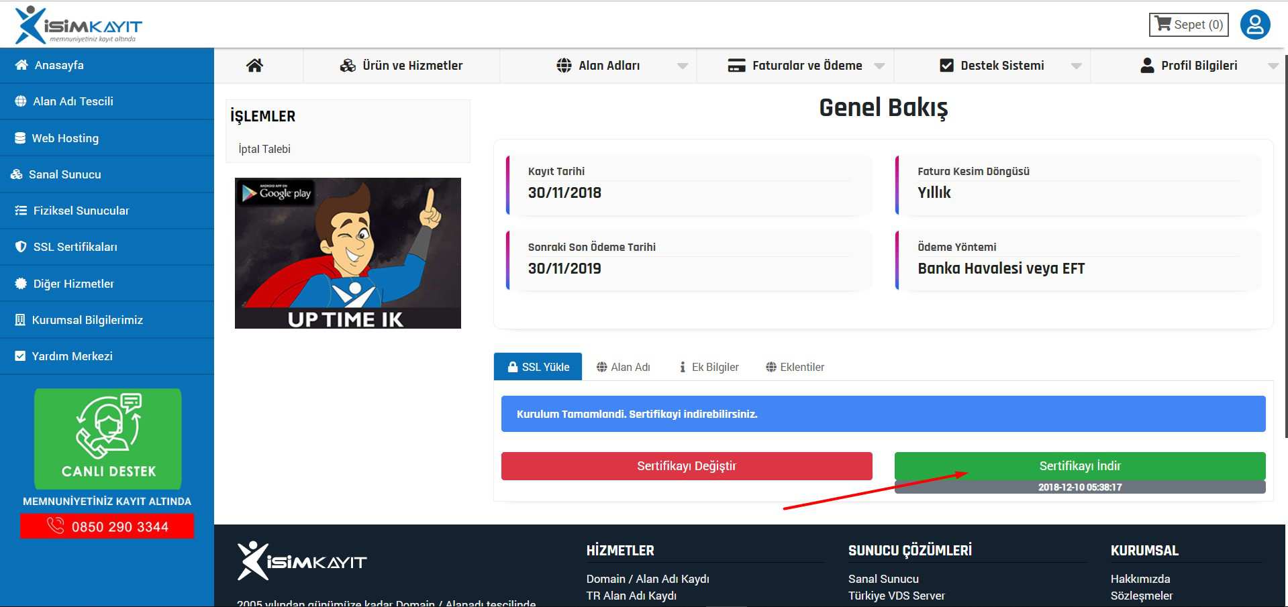1288x607 pixels.
Task: Click the Yardım Merkezi checkbox icon
Action: tap(20, 355)
